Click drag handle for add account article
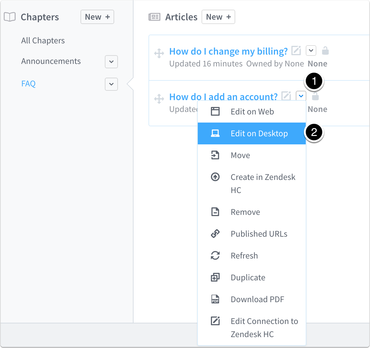This screenshot has width=370, height=348. tap(159, 99)
